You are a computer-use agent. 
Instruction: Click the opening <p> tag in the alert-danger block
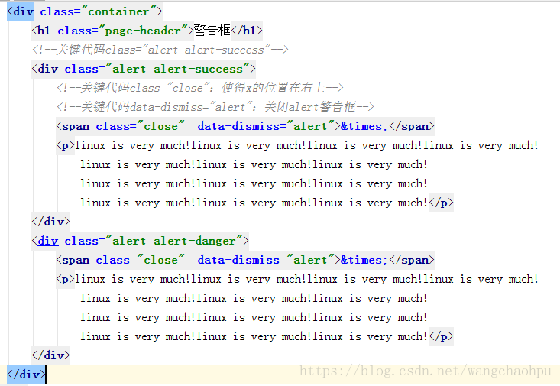65,279
